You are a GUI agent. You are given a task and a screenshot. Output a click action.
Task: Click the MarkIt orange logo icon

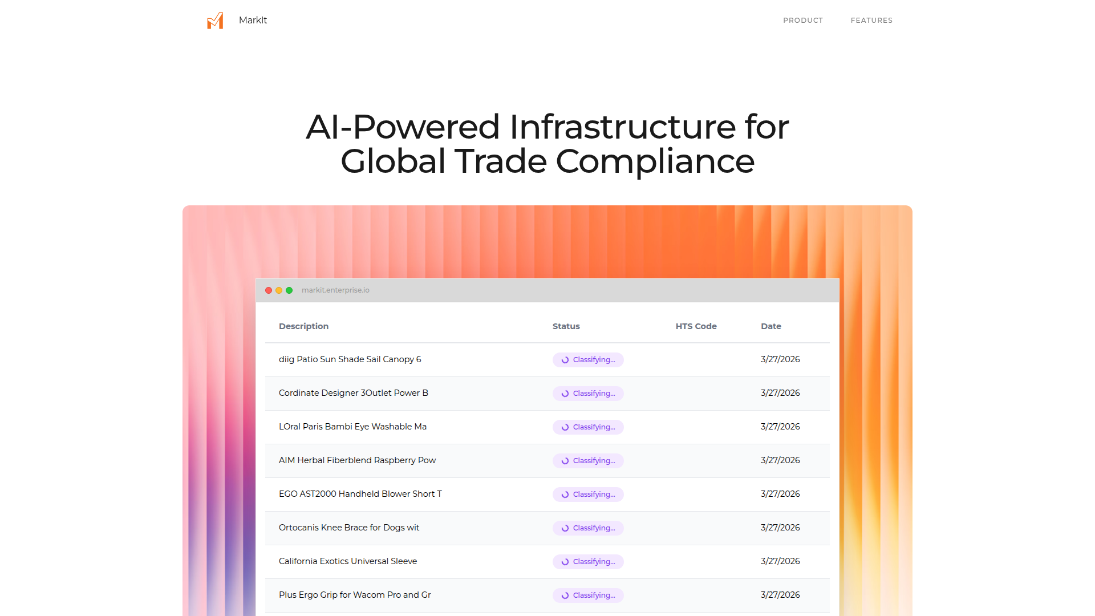215,21
